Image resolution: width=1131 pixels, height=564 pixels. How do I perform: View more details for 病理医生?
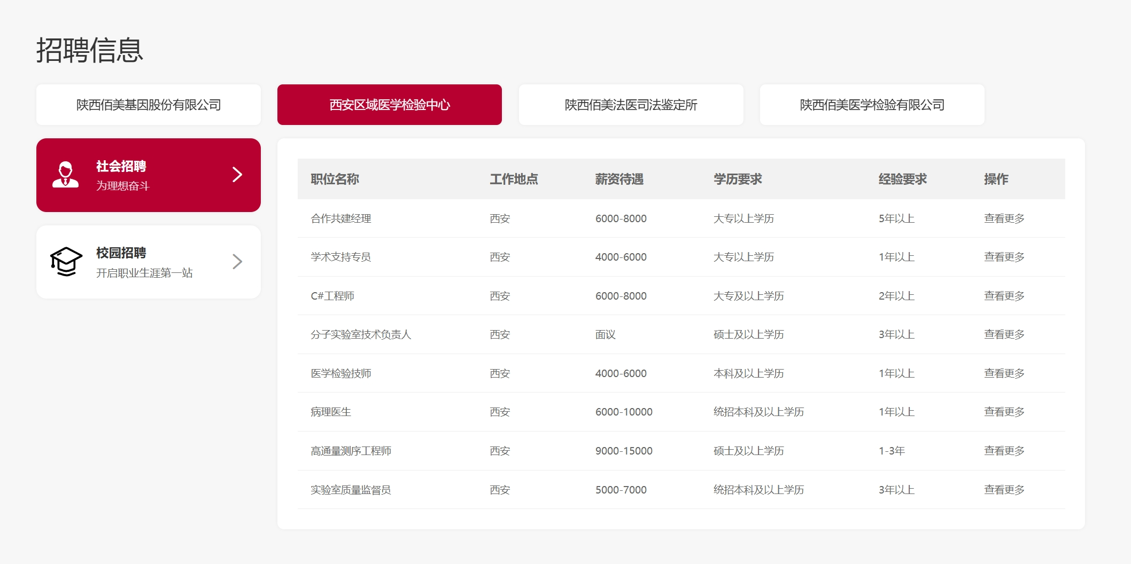(1004, 412)
